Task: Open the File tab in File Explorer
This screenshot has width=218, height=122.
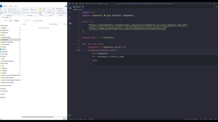Action: (1, 6)
